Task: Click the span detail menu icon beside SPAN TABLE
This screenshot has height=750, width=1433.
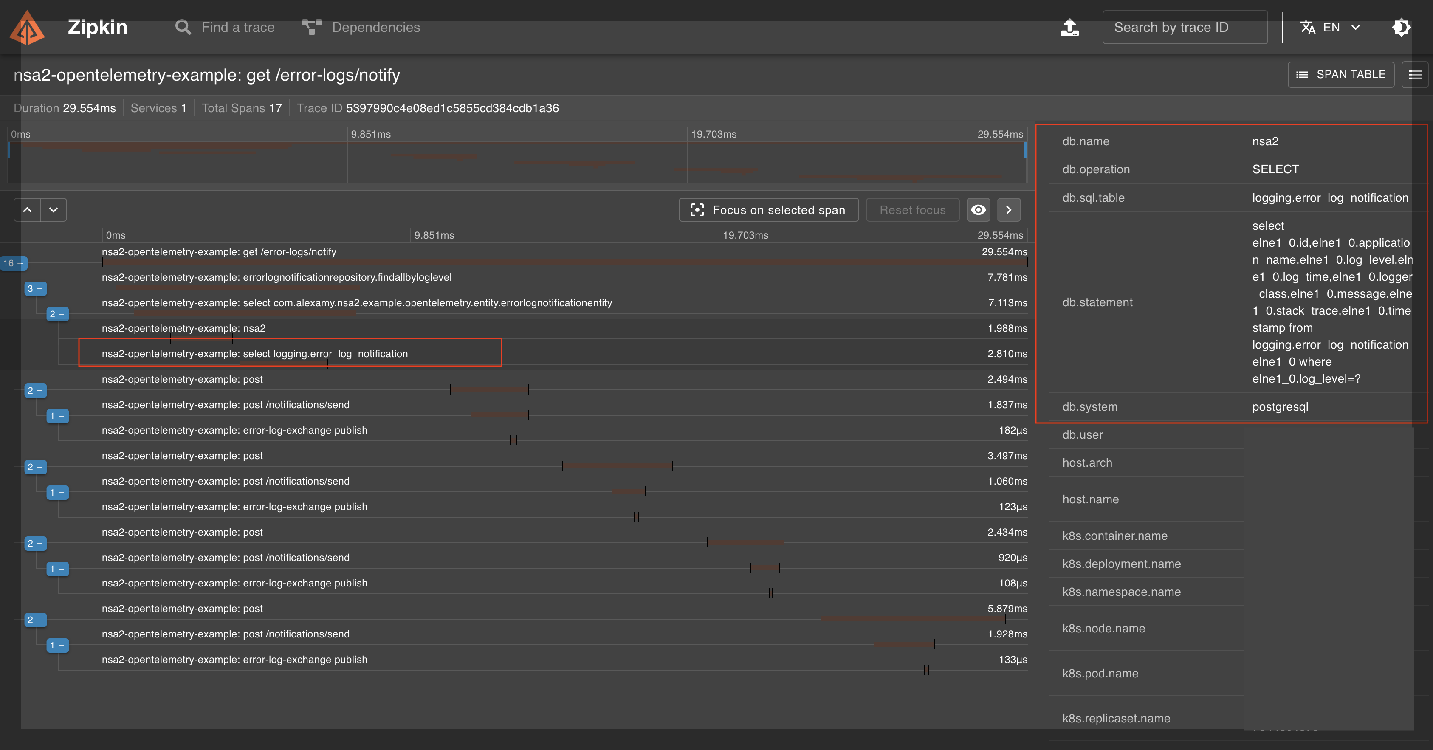Action: click(1415, 75)
